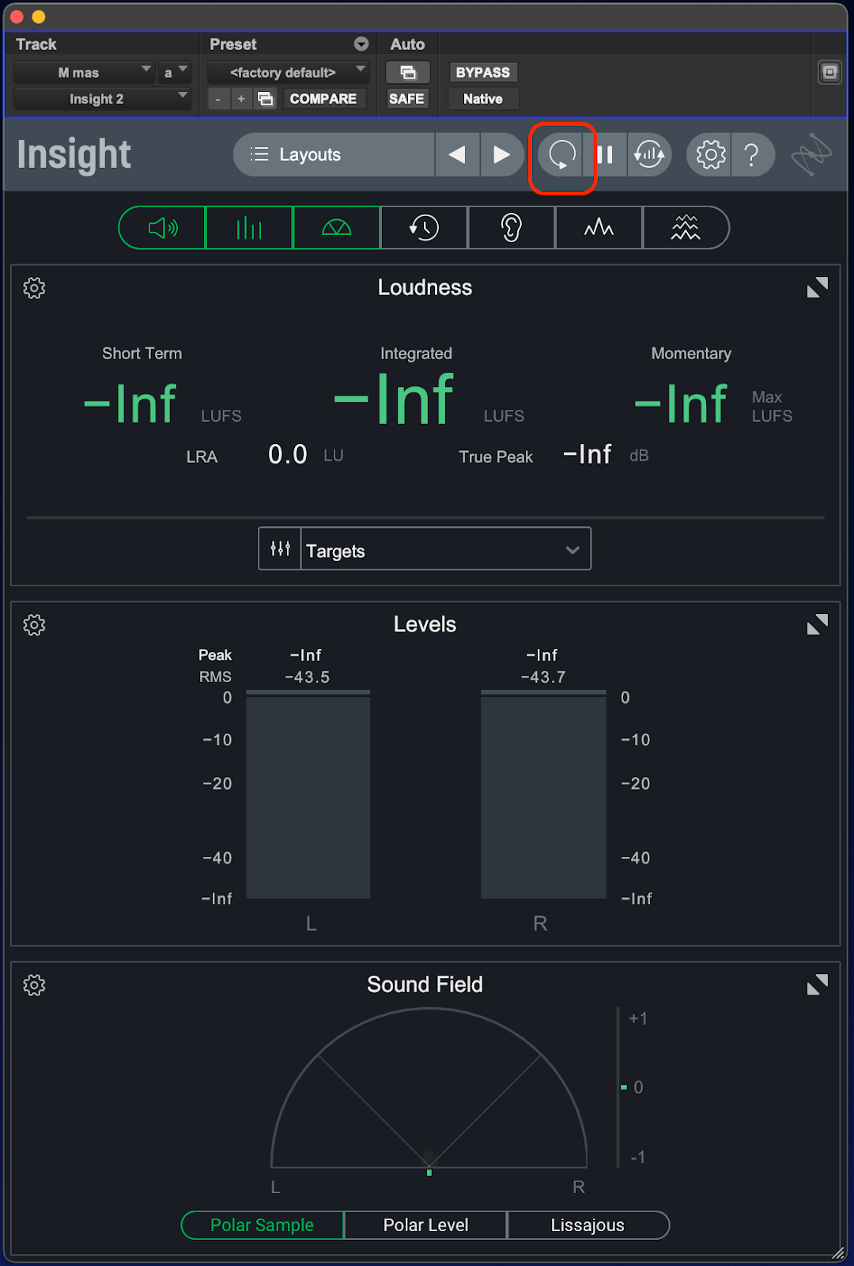Click the right channel level meter
Screen dimensions: 854x1266
[543, 794]
